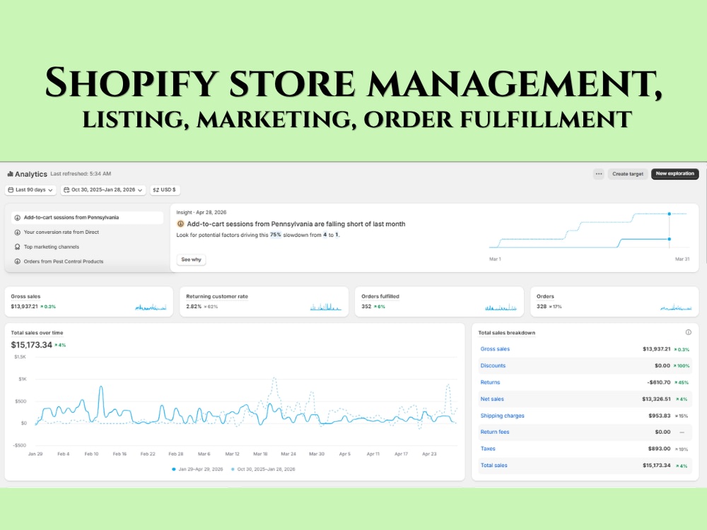This screenshot has width=707, height=530.
Task: Open the USD $ currency selector
Action: [x=165, y=189]
